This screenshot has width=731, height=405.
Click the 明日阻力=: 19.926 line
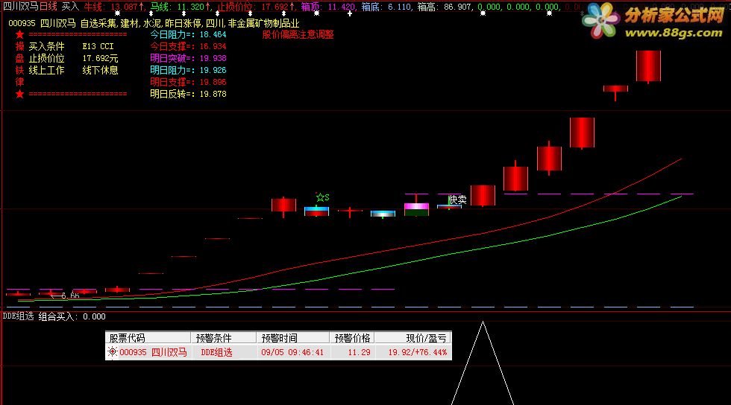(188, 70)
